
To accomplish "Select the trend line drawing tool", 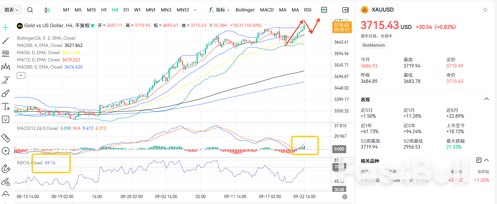I will [x=5, y=41].
